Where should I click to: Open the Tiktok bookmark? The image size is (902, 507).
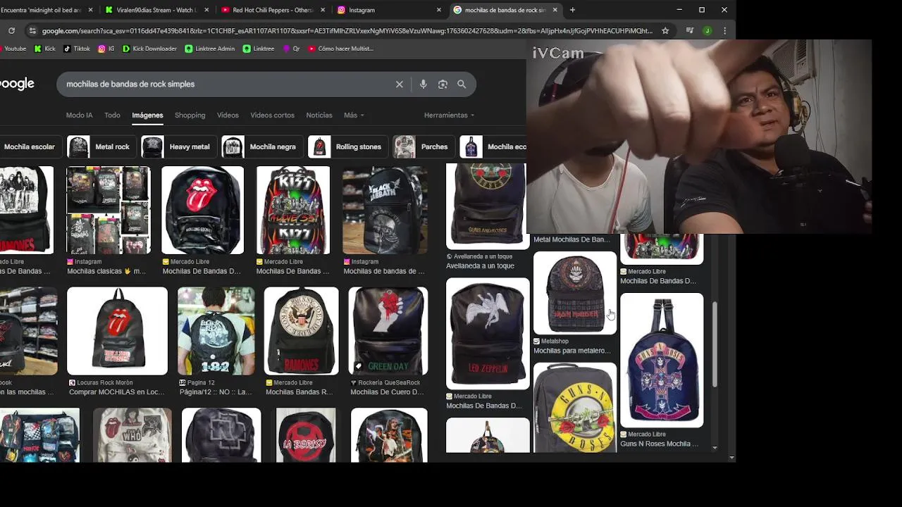click(77, 49)
